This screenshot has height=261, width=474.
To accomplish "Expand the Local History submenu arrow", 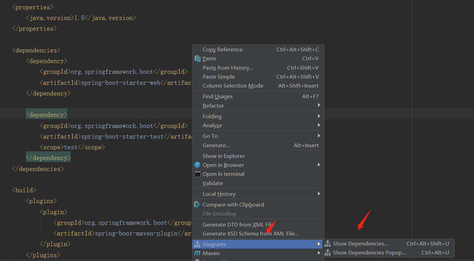I will point(319,193).
